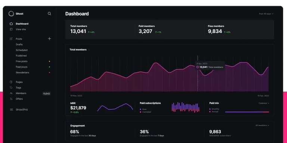Click the Members people icon
287x143 pixels.
[11, 93]
